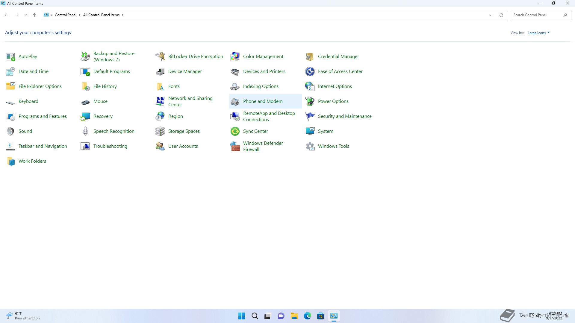Select Control Panel breadcrumb segment
The height and width of the screenshot is (323, 575).
(x=66, y=15)
